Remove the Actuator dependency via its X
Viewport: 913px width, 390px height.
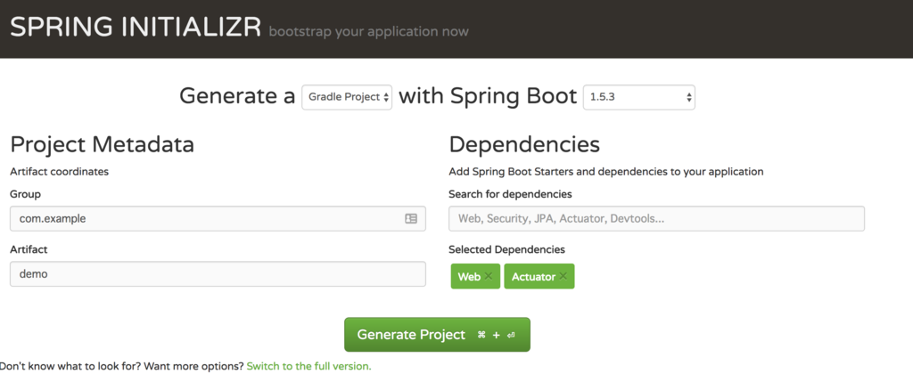563,277
